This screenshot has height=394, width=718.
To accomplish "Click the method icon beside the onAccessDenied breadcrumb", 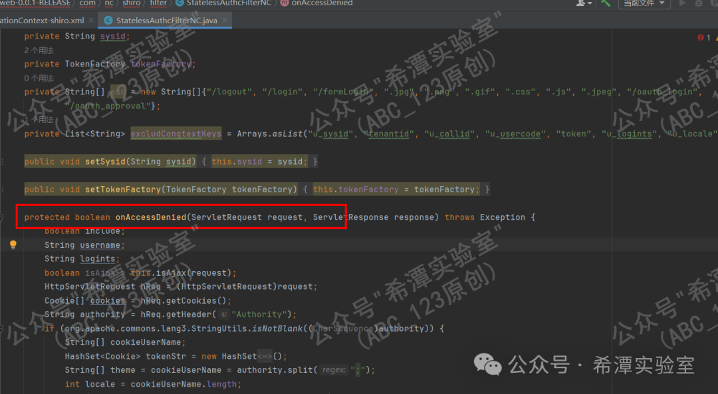I will coord(284,3).
